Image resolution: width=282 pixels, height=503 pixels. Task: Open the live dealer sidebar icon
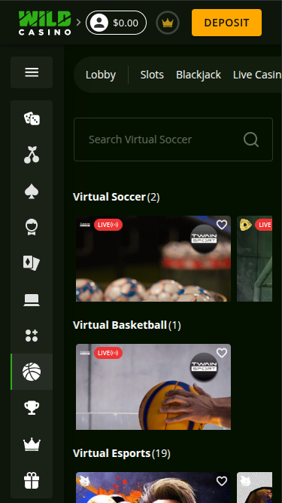point(32,227)
